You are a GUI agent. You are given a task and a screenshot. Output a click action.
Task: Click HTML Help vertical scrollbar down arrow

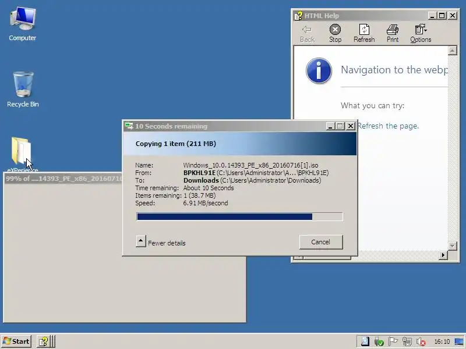tap(452, 245)
